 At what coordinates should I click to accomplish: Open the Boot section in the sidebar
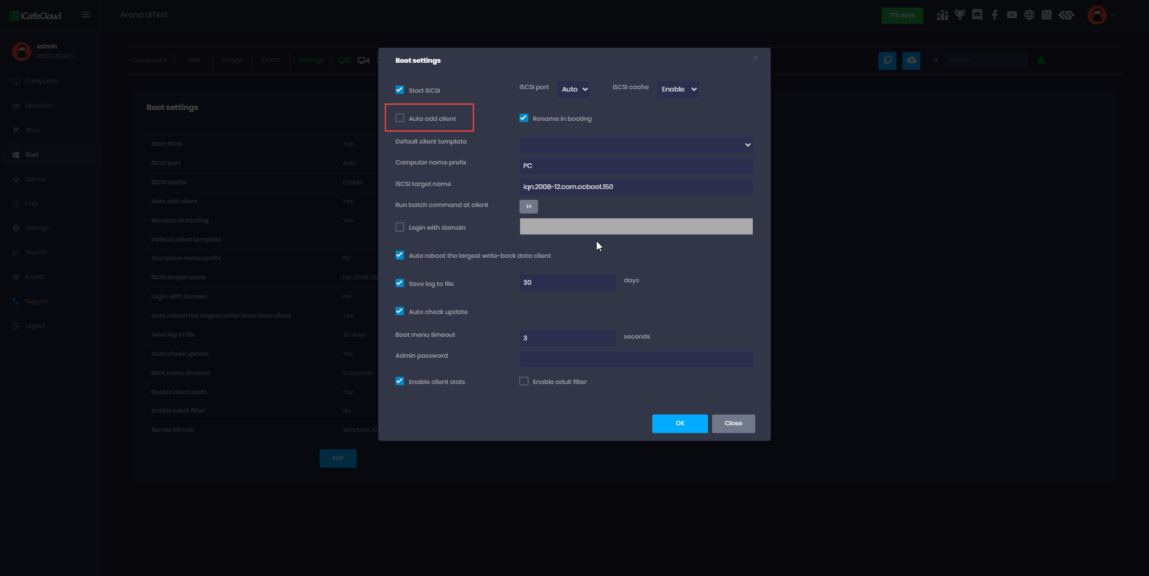[x=31, y=154]
